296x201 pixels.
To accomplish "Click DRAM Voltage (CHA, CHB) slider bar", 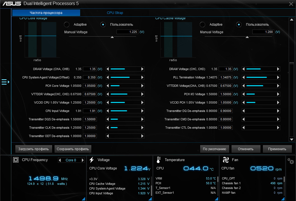I will [125, 69].
